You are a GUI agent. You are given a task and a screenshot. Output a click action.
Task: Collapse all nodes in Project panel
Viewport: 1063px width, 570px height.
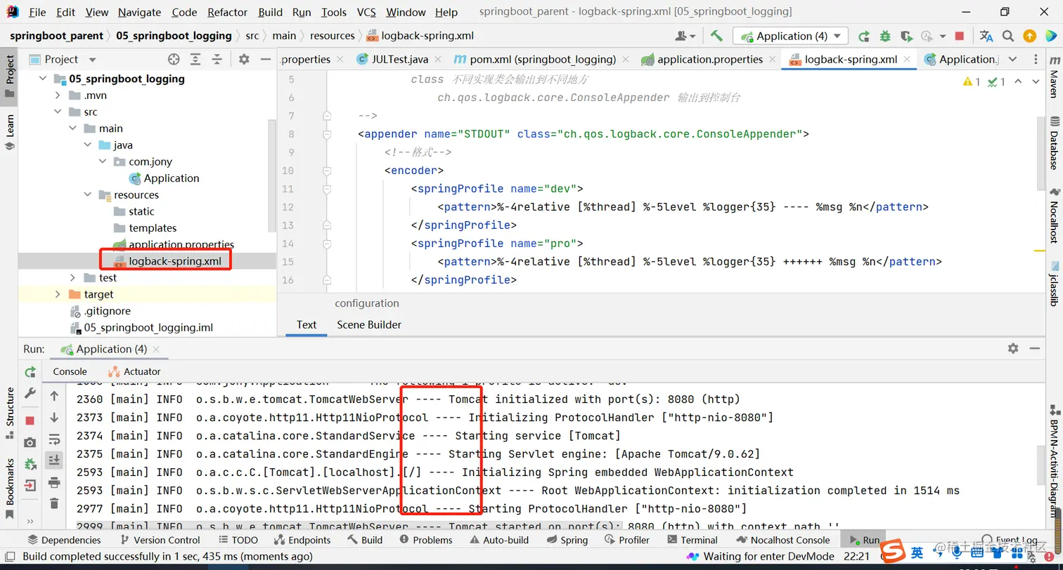[x=217, y=59]
